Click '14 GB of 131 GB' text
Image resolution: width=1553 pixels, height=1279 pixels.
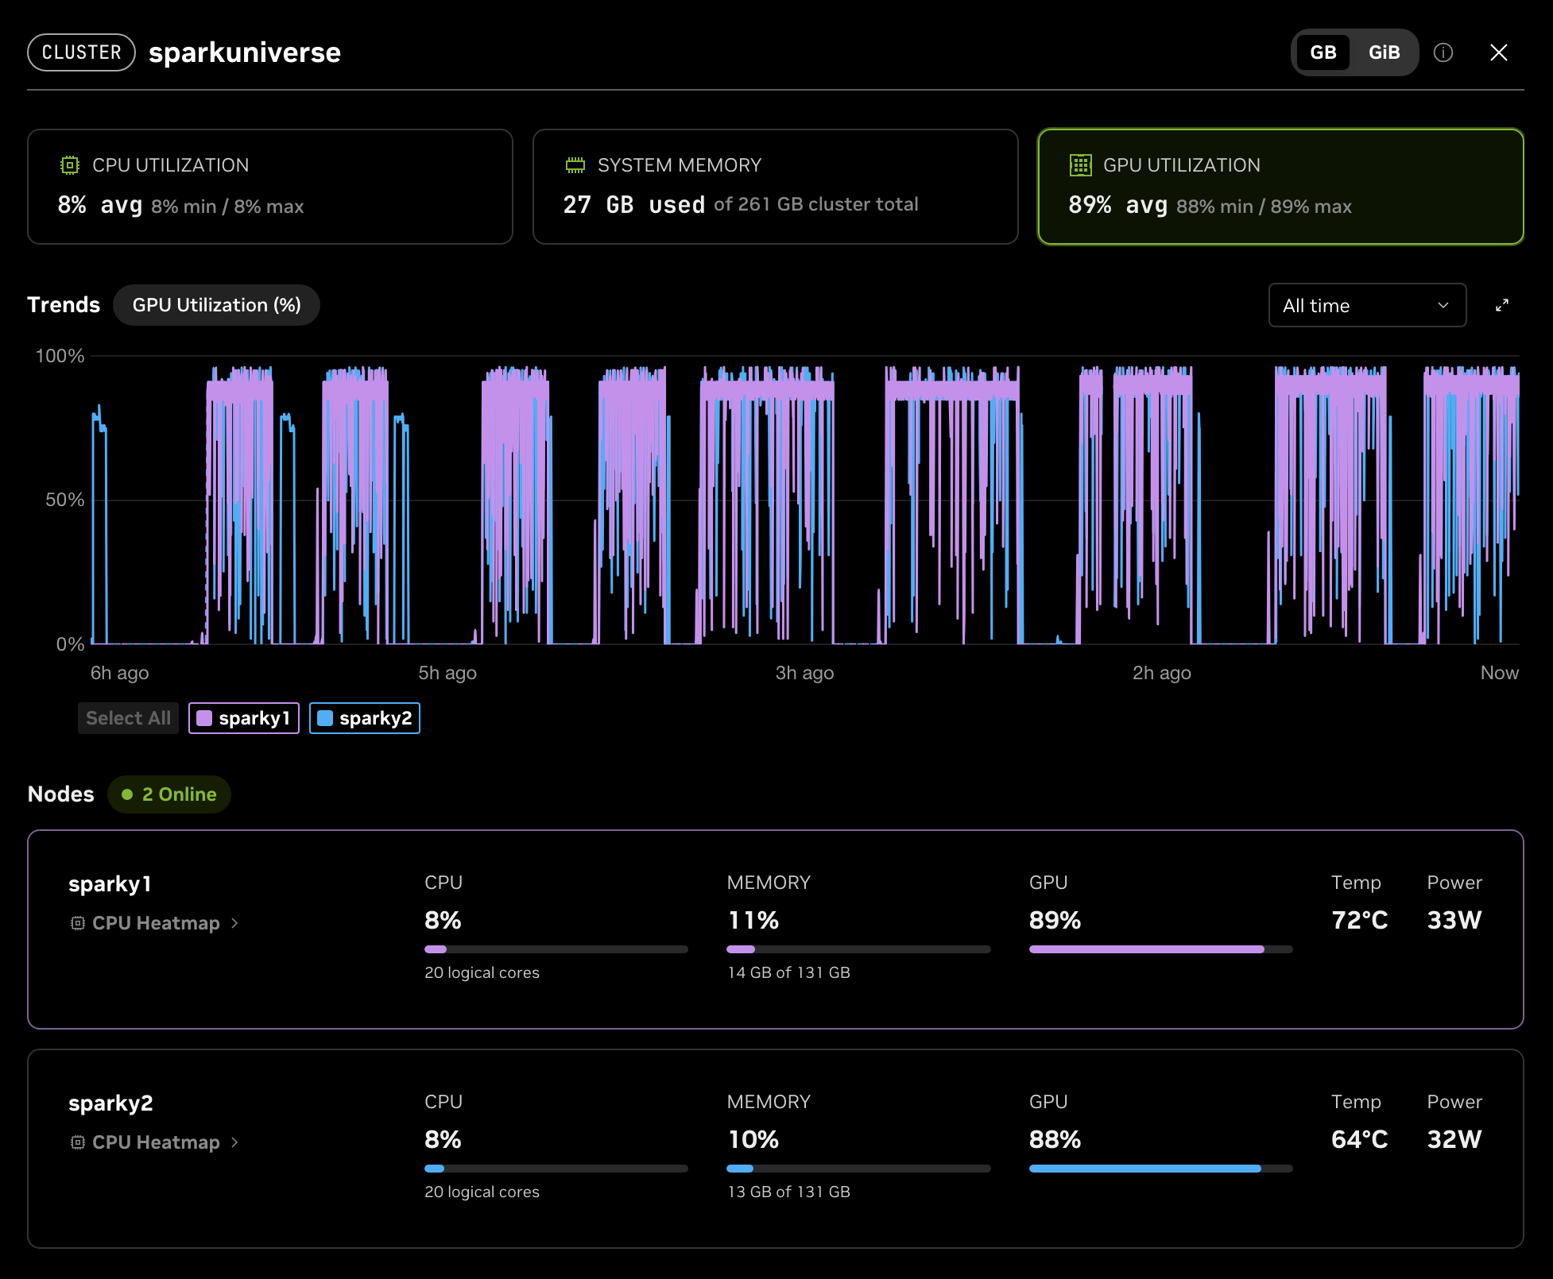[x=788, y=972]
